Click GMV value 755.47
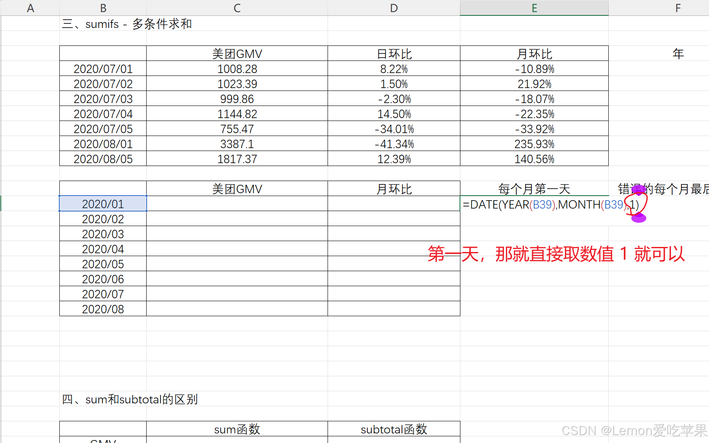 [x=237, y=128]
